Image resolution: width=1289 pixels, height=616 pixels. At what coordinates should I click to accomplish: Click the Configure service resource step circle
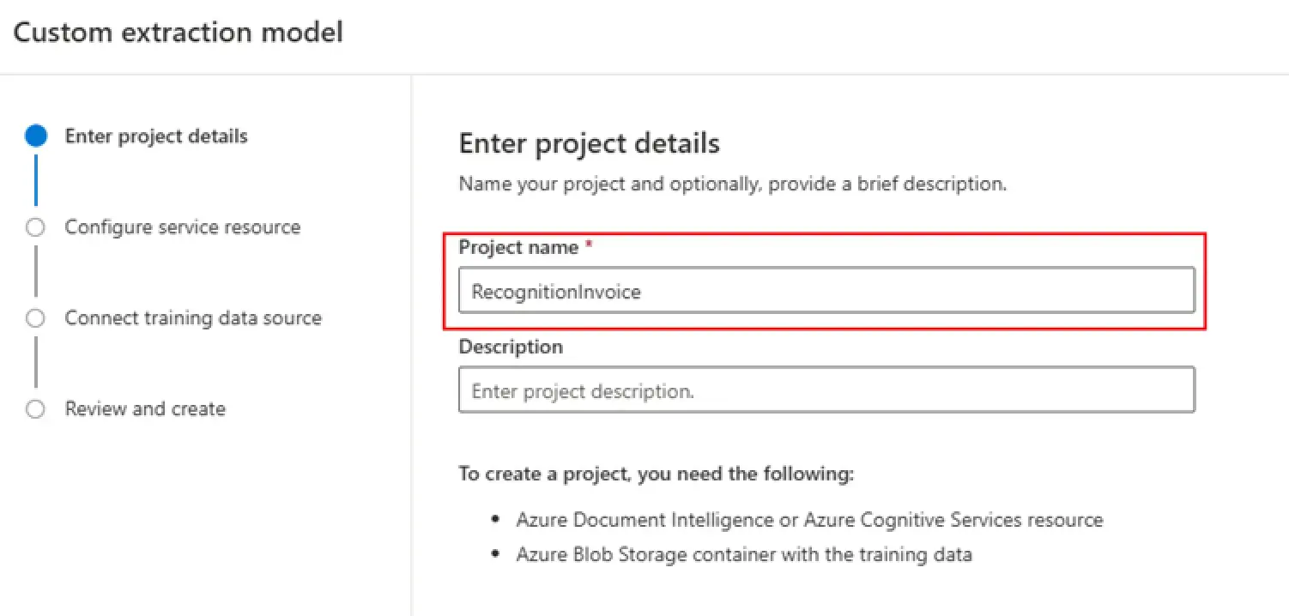35,227
